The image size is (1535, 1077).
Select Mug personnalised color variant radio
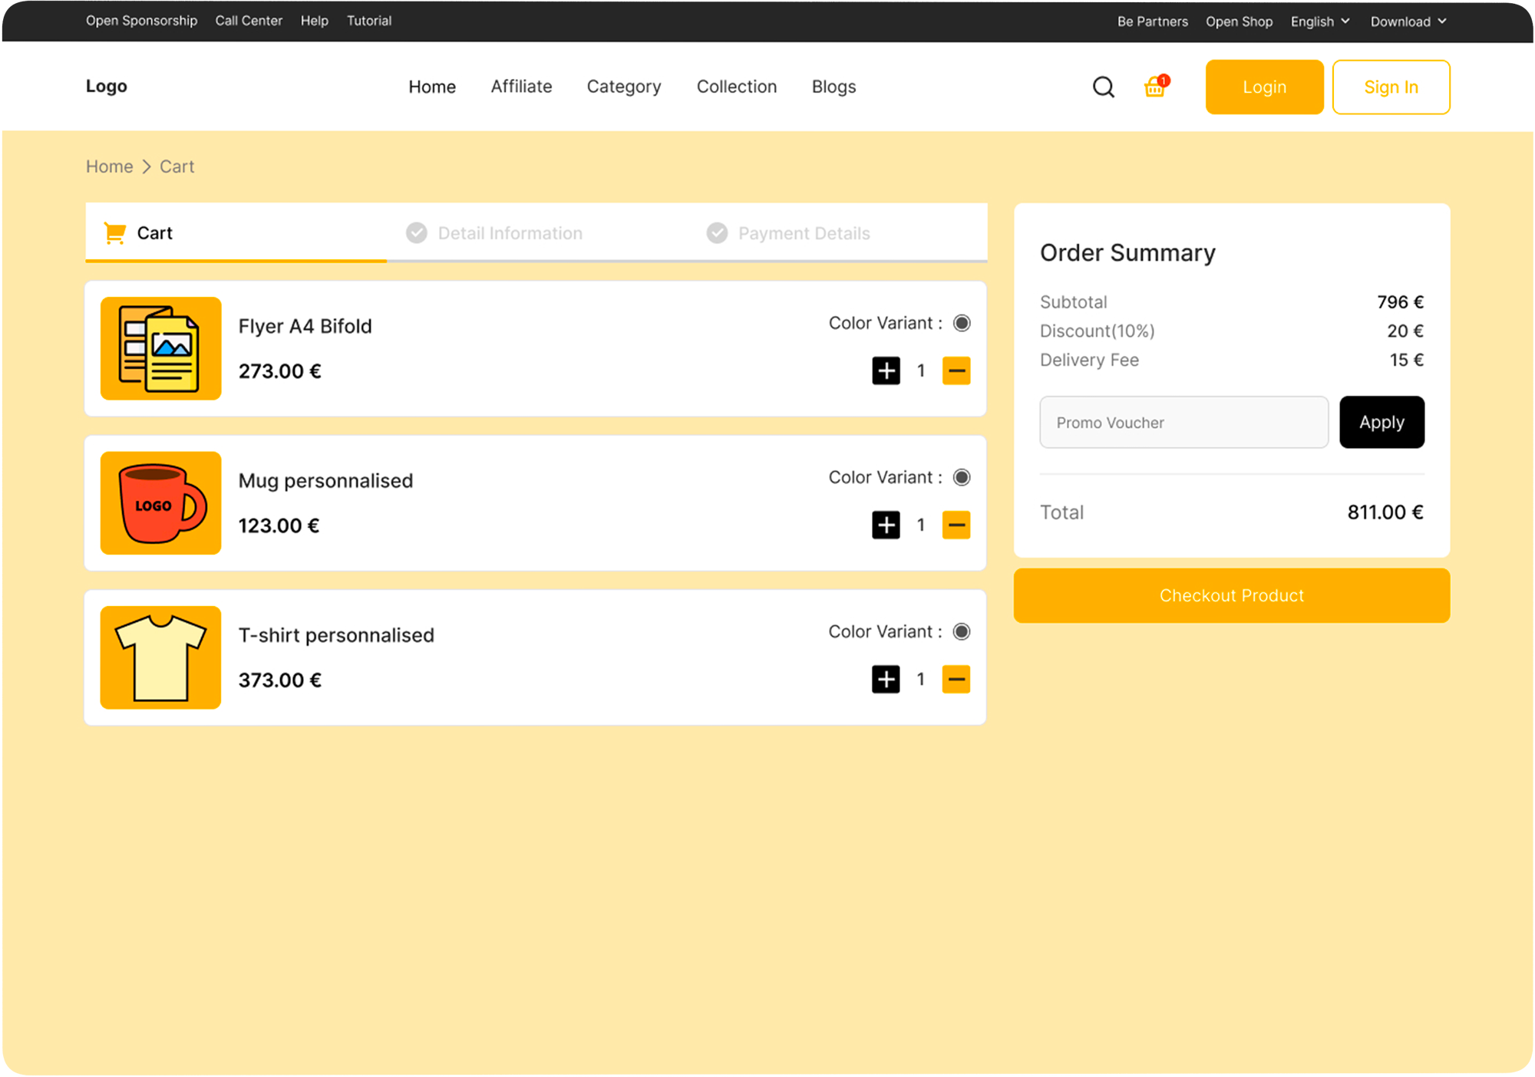coord(962,477)
